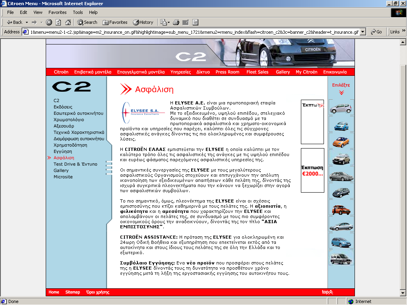Image resolution: width=407 pixels, height=305 pixels.
Task: Open Υπηρεσίες in the navigation bar
Action: pyautogui.click(x=181, y=72)
